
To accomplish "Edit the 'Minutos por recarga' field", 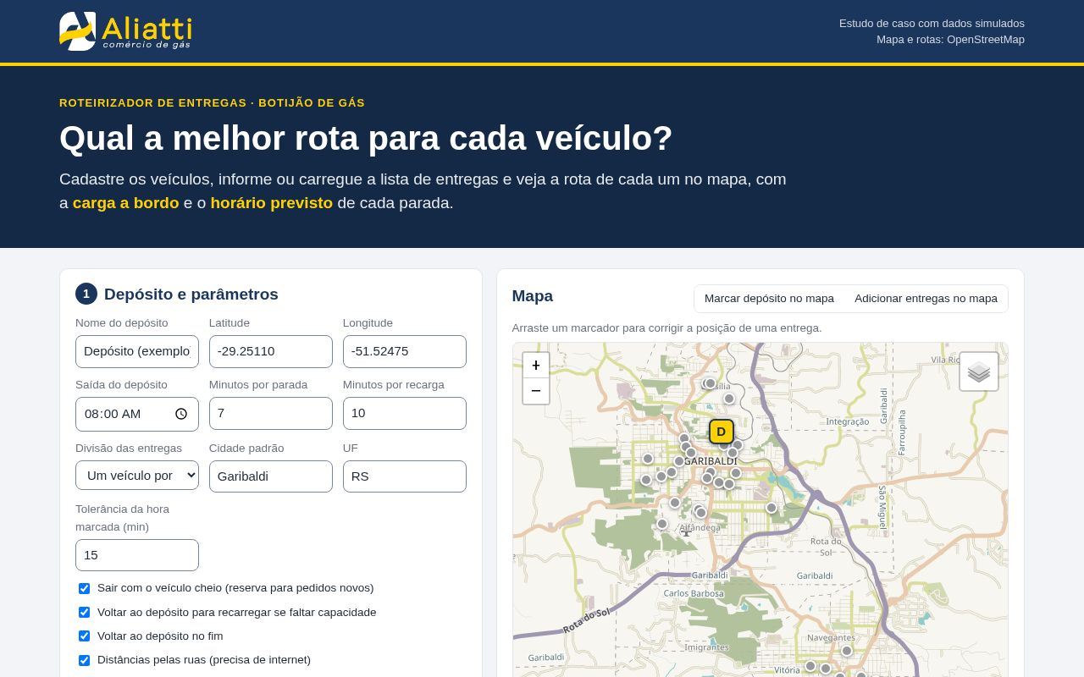I will click(405, 413).
